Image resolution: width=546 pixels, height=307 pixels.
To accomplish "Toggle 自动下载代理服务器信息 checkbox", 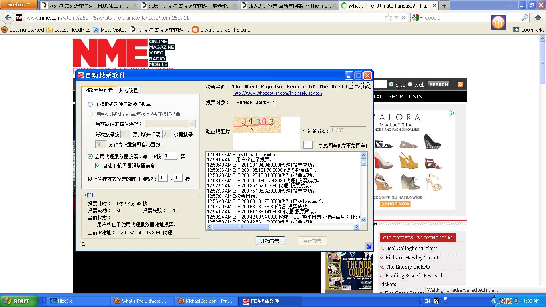I will tap(98, 165).
